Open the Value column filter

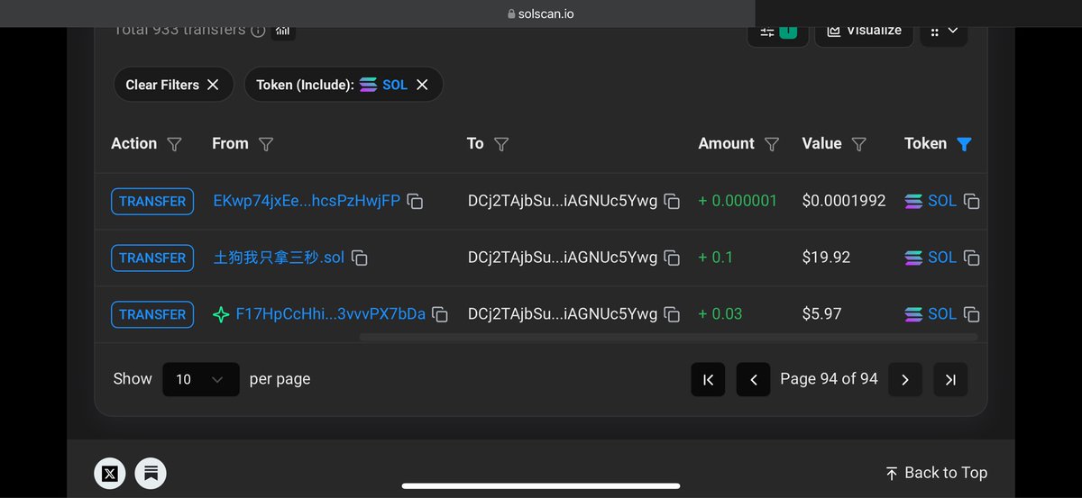pyautogui.click(x=859, y=144)
